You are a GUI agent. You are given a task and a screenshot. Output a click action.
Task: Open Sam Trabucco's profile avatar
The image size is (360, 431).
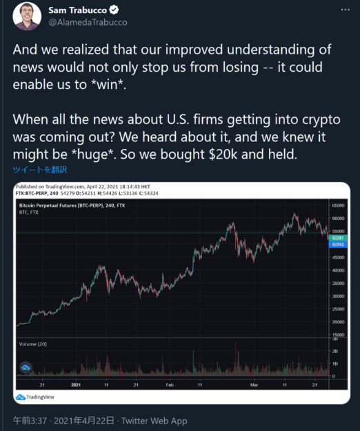(x=27, y=16)
